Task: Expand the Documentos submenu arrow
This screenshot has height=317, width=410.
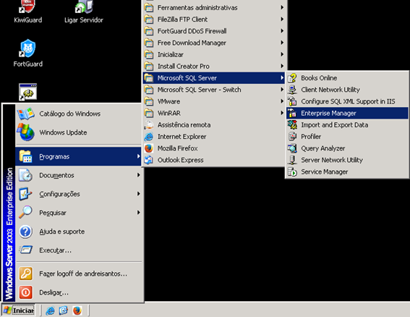Action: point(139,175)
